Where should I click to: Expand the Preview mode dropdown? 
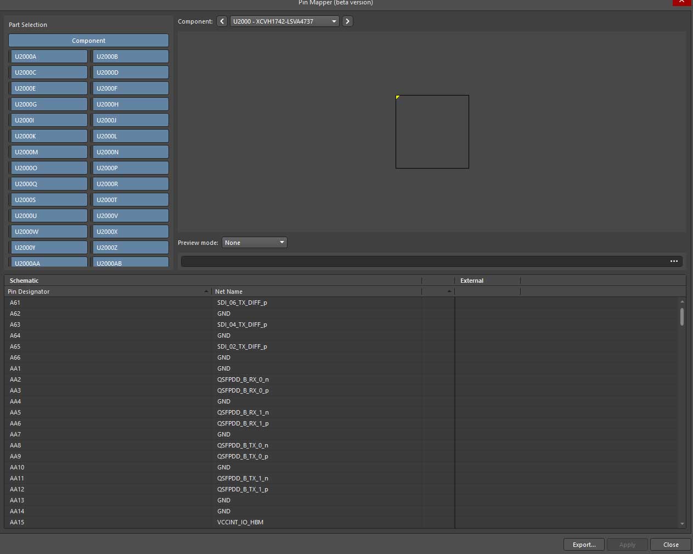tap(254, 243)
